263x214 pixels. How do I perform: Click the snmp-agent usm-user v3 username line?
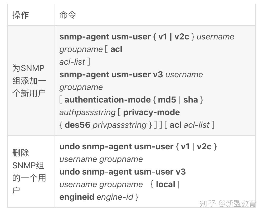click(131, 74)
